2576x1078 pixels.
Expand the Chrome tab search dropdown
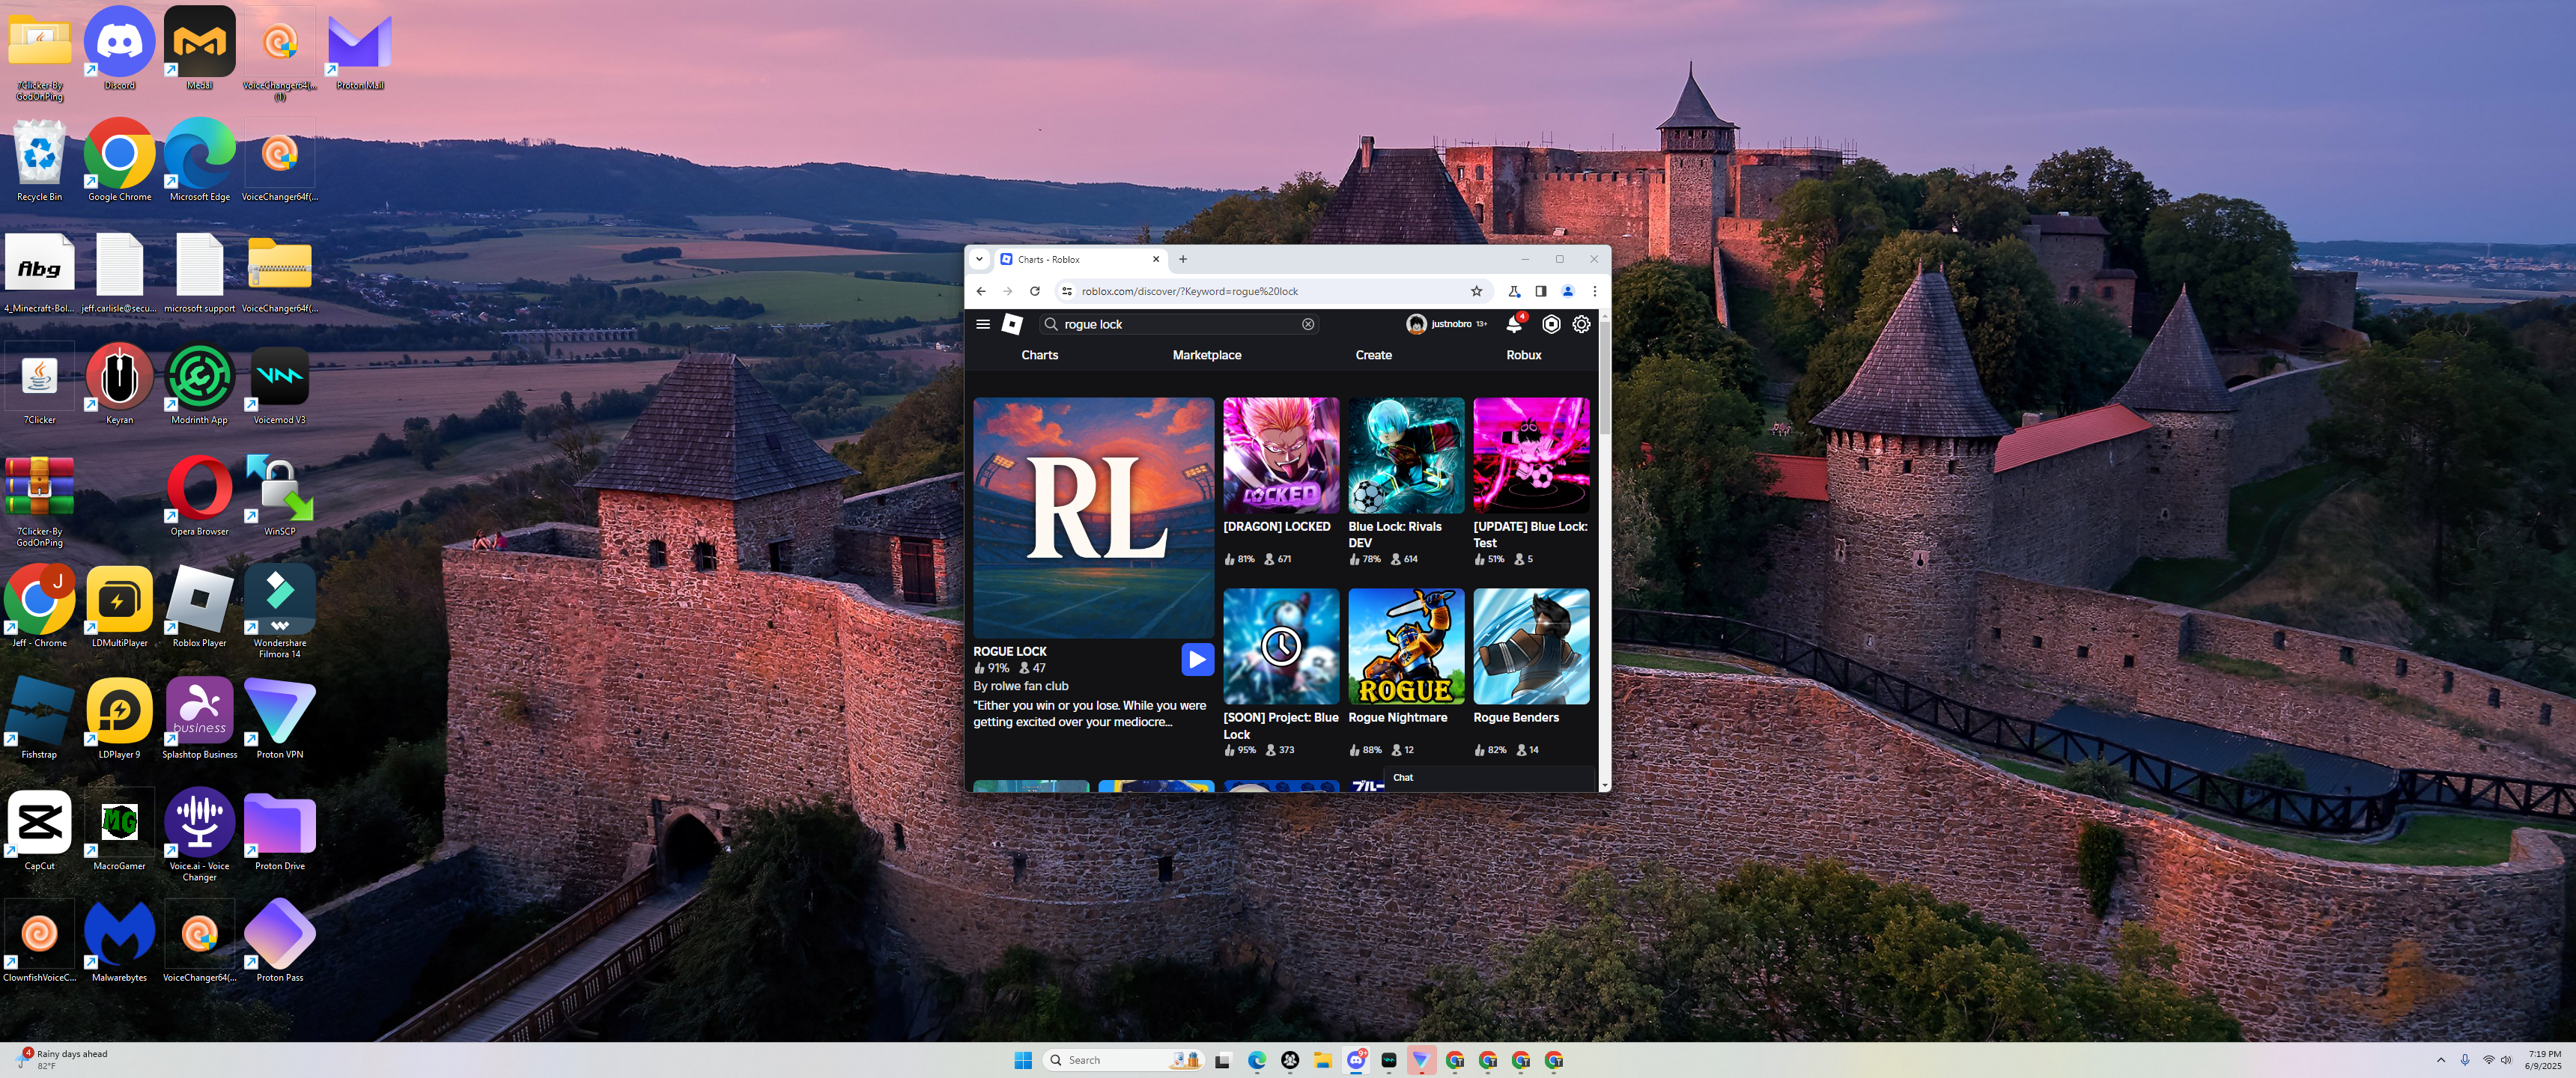click(x=979, y=259)
